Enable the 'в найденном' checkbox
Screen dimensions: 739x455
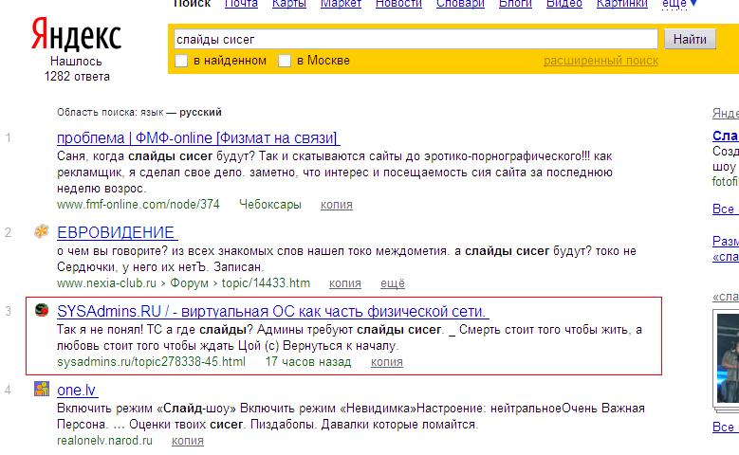pyautogui.click(x=181, y=62)
